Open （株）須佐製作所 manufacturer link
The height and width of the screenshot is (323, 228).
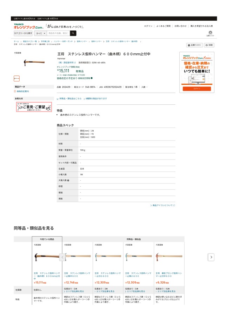point(66,63)
